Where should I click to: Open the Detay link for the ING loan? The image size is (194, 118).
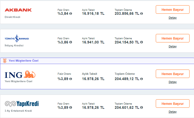point(173,82)
